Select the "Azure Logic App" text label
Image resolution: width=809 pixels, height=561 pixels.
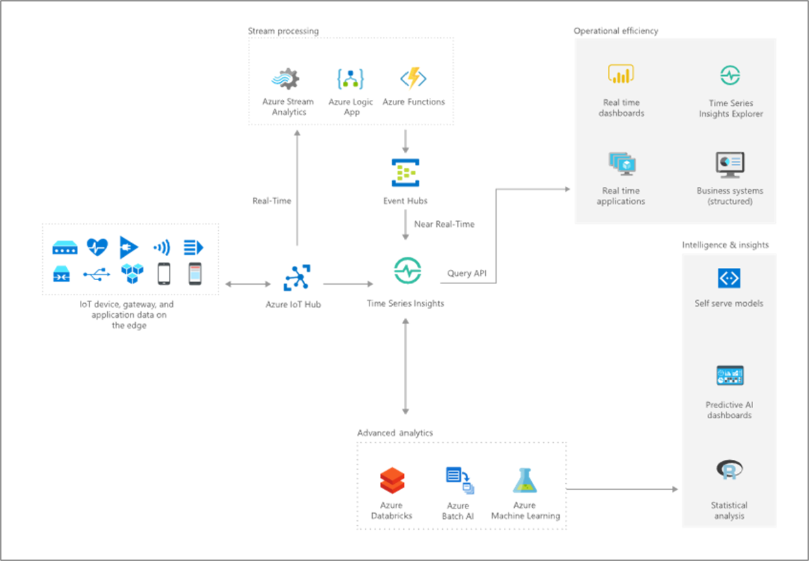(351, 107)
